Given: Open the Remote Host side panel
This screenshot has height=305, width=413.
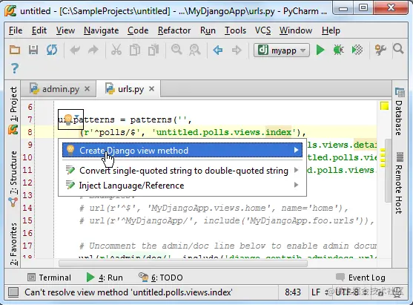Looking at the screenshot, I should tap(400, 183).
